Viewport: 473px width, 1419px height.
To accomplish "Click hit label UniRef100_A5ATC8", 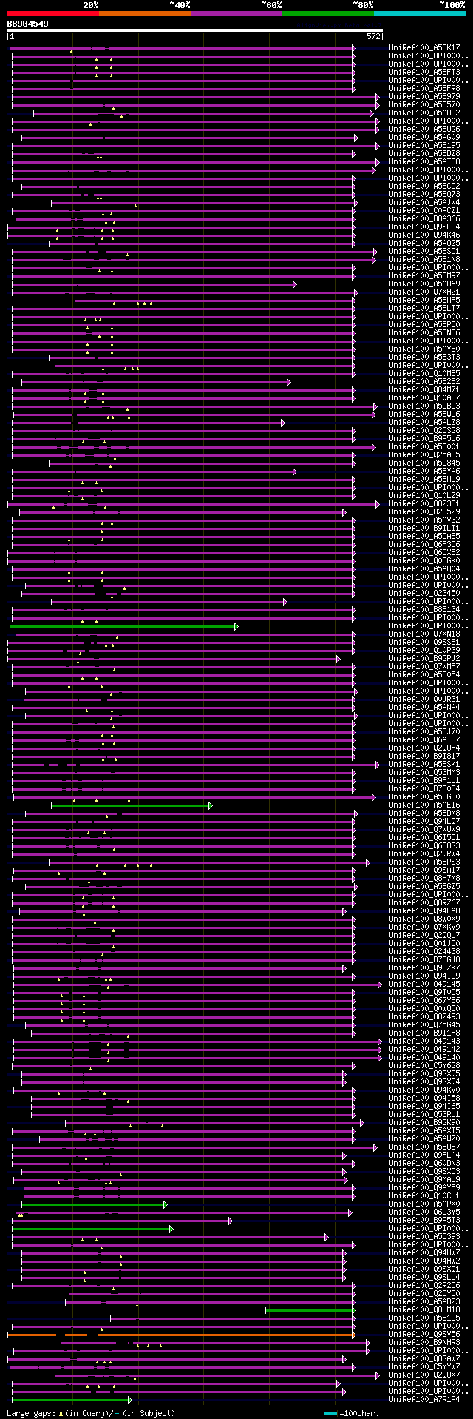I will point(424,162).
